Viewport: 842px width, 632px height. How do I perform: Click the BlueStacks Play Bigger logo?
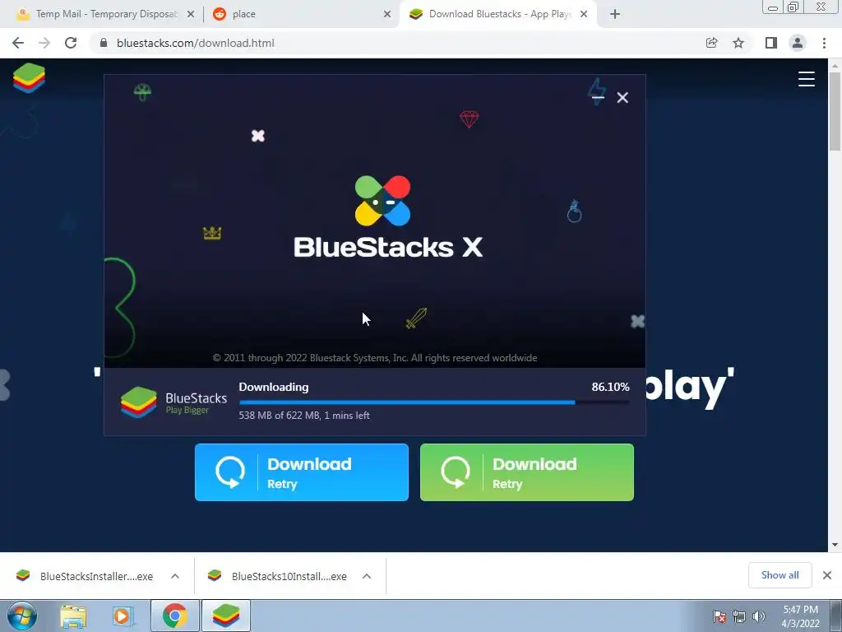coord(174,402)
